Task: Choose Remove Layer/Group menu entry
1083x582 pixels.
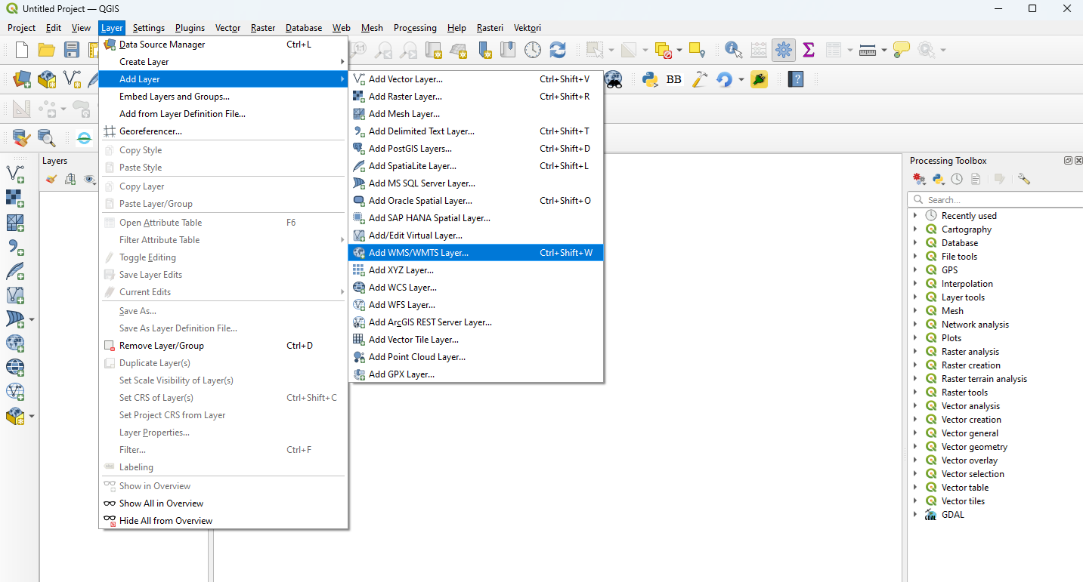Action: 223,346
